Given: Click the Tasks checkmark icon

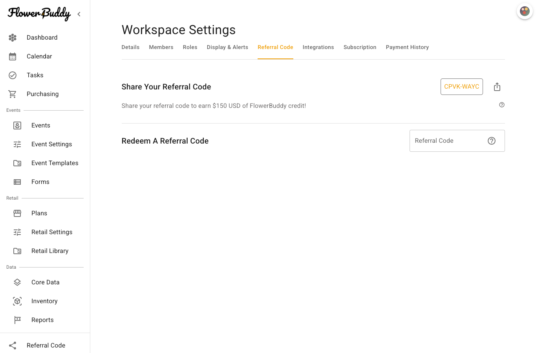Looking at the screenshot, I should pyautogui.click(x=13, y=75).
